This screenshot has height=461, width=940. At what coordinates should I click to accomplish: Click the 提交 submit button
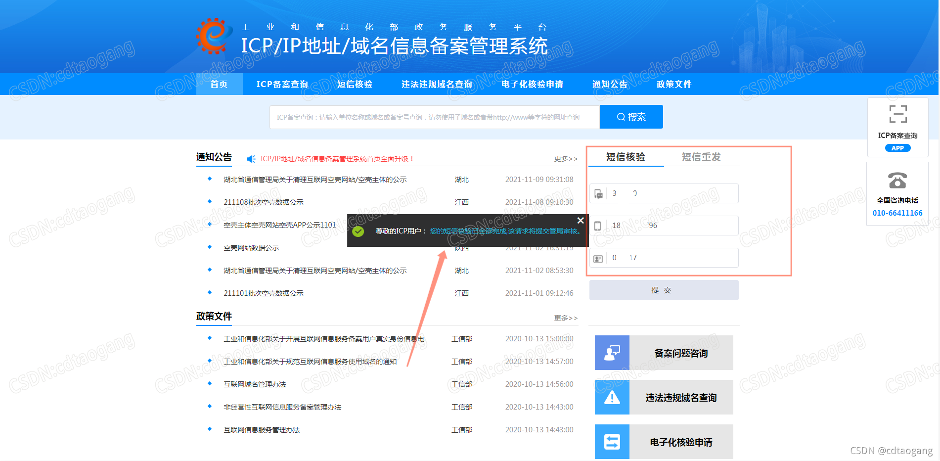[664, 290]
